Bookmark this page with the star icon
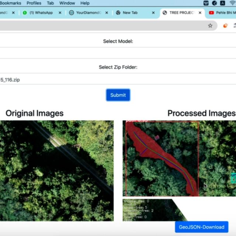The width and height of the screenshot is (236, 236). click(x=210, y=25)
